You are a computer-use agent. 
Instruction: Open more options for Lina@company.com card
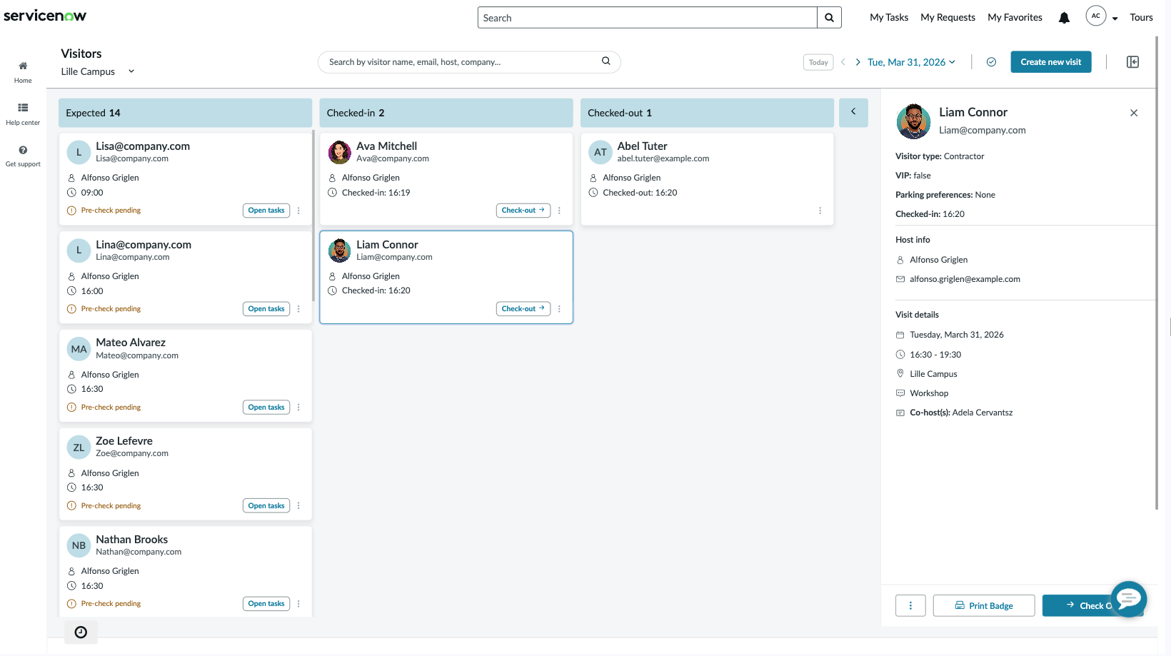click(298, 309)
